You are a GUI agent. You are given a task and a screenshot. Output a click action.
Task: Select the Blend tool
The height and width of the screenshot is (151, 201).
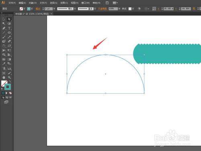(x=9, y=64)
